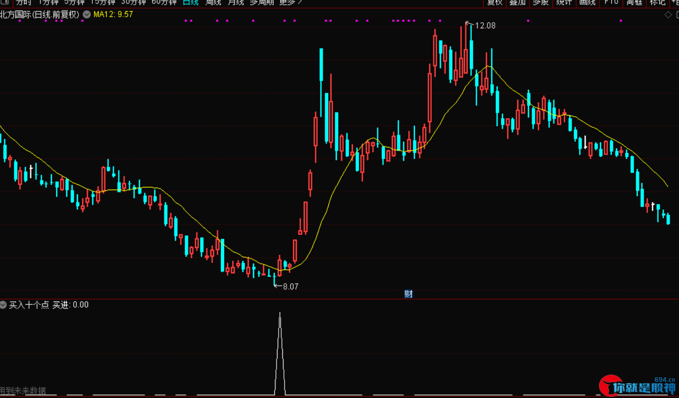Click the 12.08 high price label
The image size is (679, 398).
[x=485, y=25]
